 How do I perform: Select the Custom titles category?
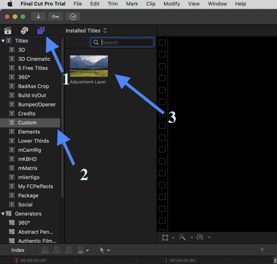point(30,123)
